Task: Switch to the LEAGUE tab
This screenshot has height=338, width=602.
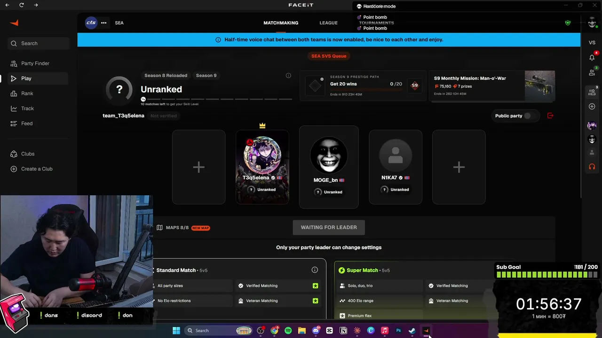Action: coord(328,23)
